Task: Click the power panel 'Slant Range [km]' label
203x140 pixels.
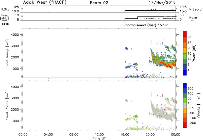Action: 7,53
